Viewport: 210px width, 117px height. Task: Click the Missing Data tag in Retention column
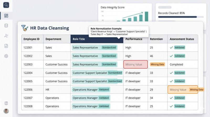click(157, 64)
